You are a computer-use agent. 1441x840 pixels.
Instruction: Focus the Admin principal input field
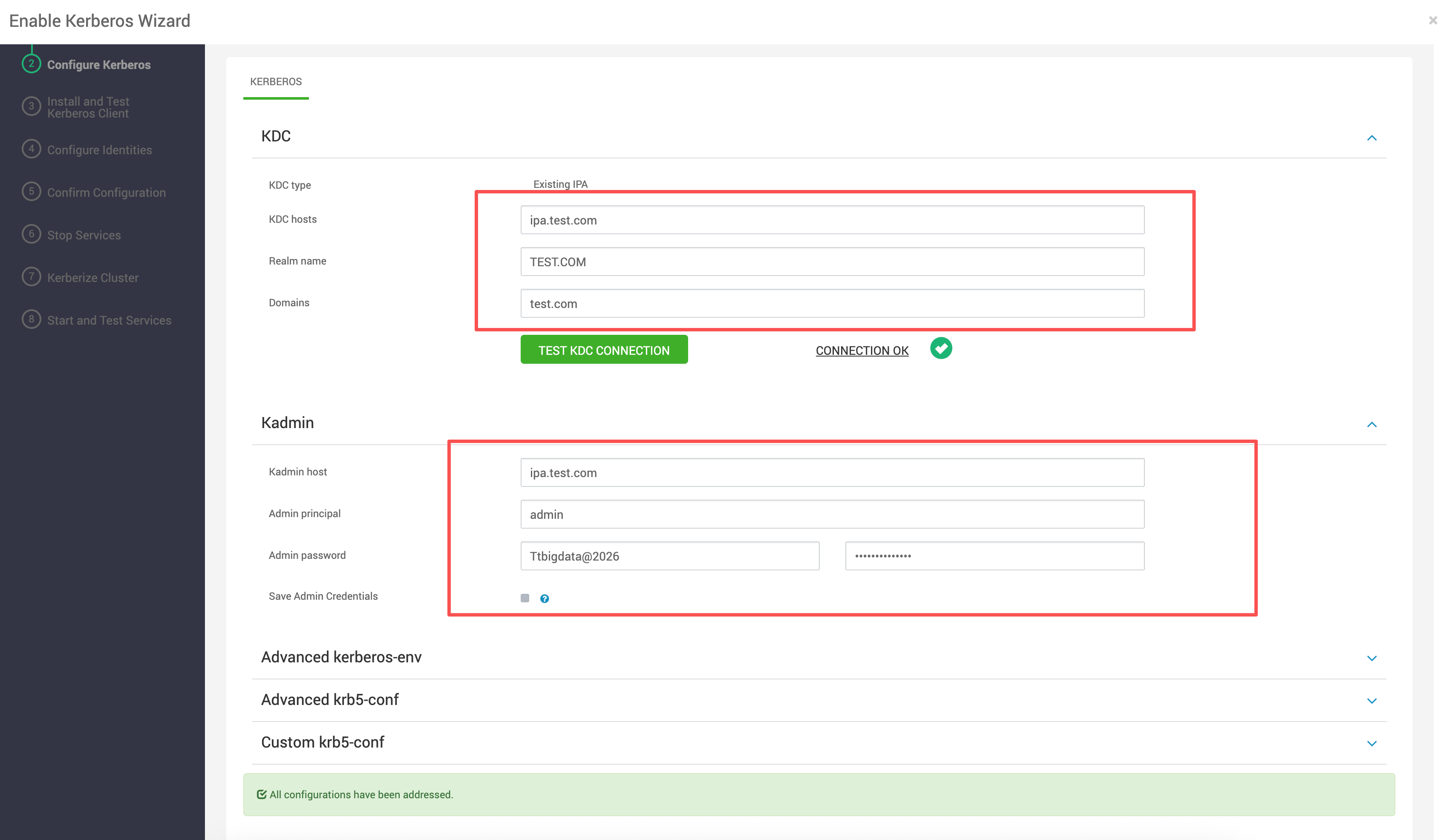click(x=832, y=514)
